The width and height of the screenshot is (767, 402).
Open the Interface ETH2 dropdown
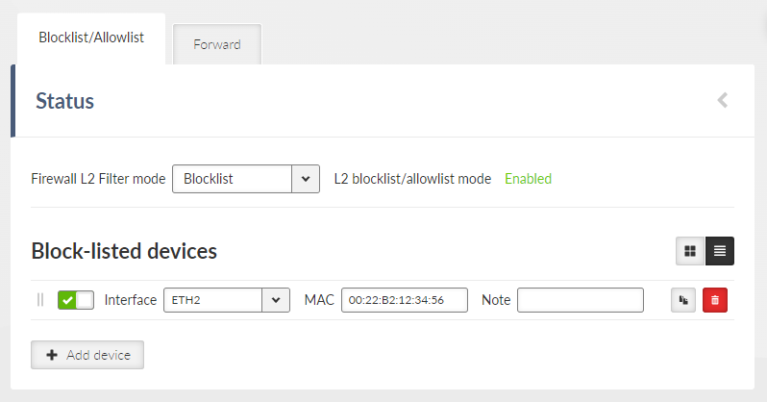[227, 300]
